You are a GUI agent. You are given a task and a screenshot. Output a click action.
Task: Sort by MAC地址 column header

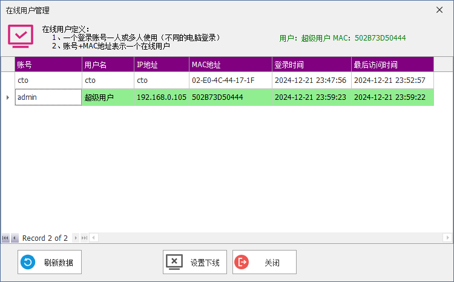pyautogui.click(x=231, y=64)
